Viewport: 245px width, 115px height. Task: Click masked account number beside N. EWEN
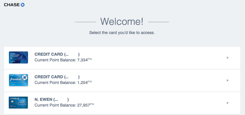pos(61,100)
